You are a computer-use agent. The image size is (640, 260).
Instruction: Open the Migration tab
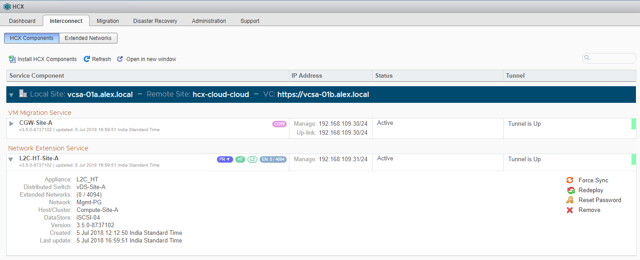108,21
